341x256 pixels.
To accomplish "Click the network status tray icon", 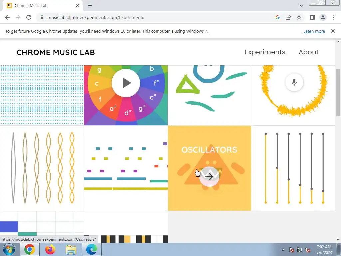I will [x=299, y=250].
